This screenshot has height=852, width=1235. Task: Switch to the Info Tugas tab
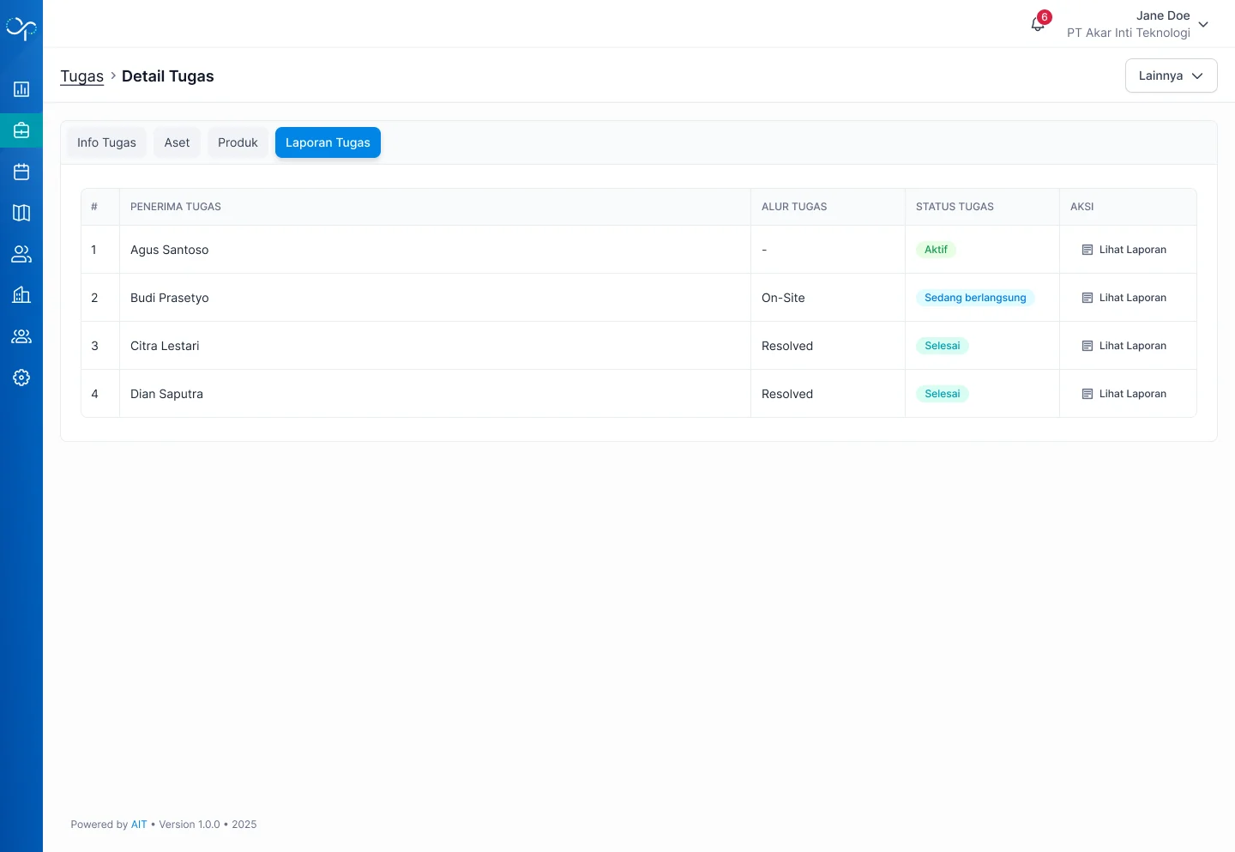[x=106, y=142]
